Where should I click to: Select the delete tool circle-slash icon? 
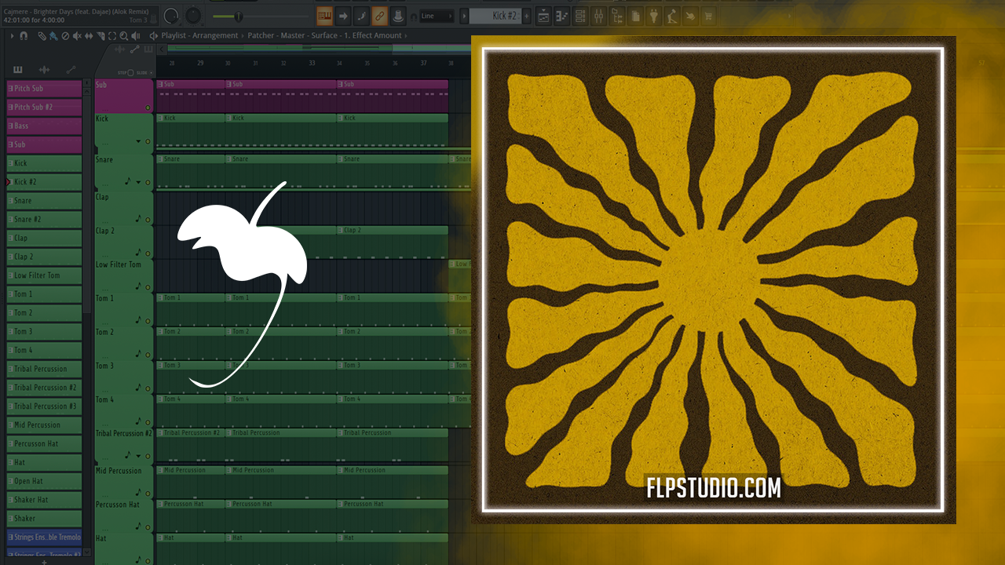point(65,35)
